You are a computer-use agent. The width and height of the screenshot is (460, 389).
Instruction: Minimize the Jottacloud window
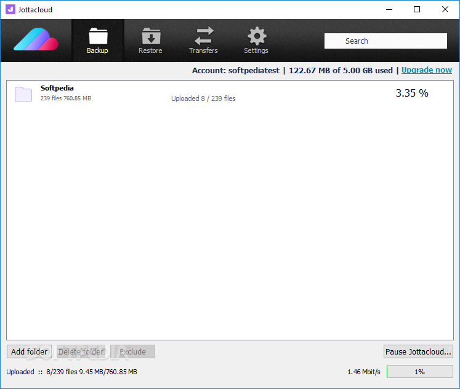[x=389, y=9]
